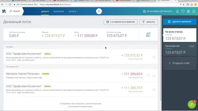Select radio for the +123 572,32 ₽ transaction
Image resolution: width=198 pixels, height=111 pixels.
click(x=154, y=57)
